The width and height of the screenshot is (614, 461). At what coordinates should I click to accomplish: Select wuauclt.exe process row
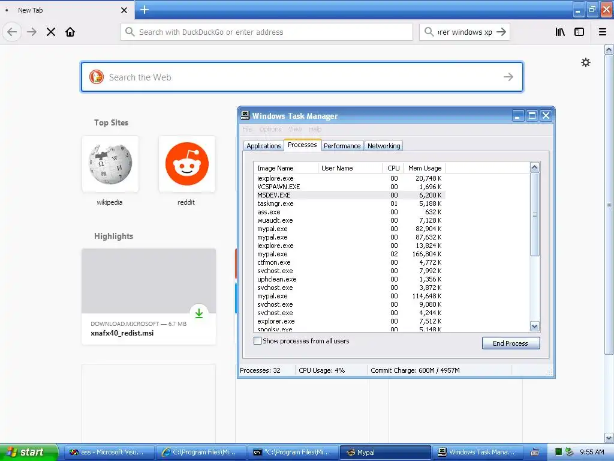pos(350,220)
